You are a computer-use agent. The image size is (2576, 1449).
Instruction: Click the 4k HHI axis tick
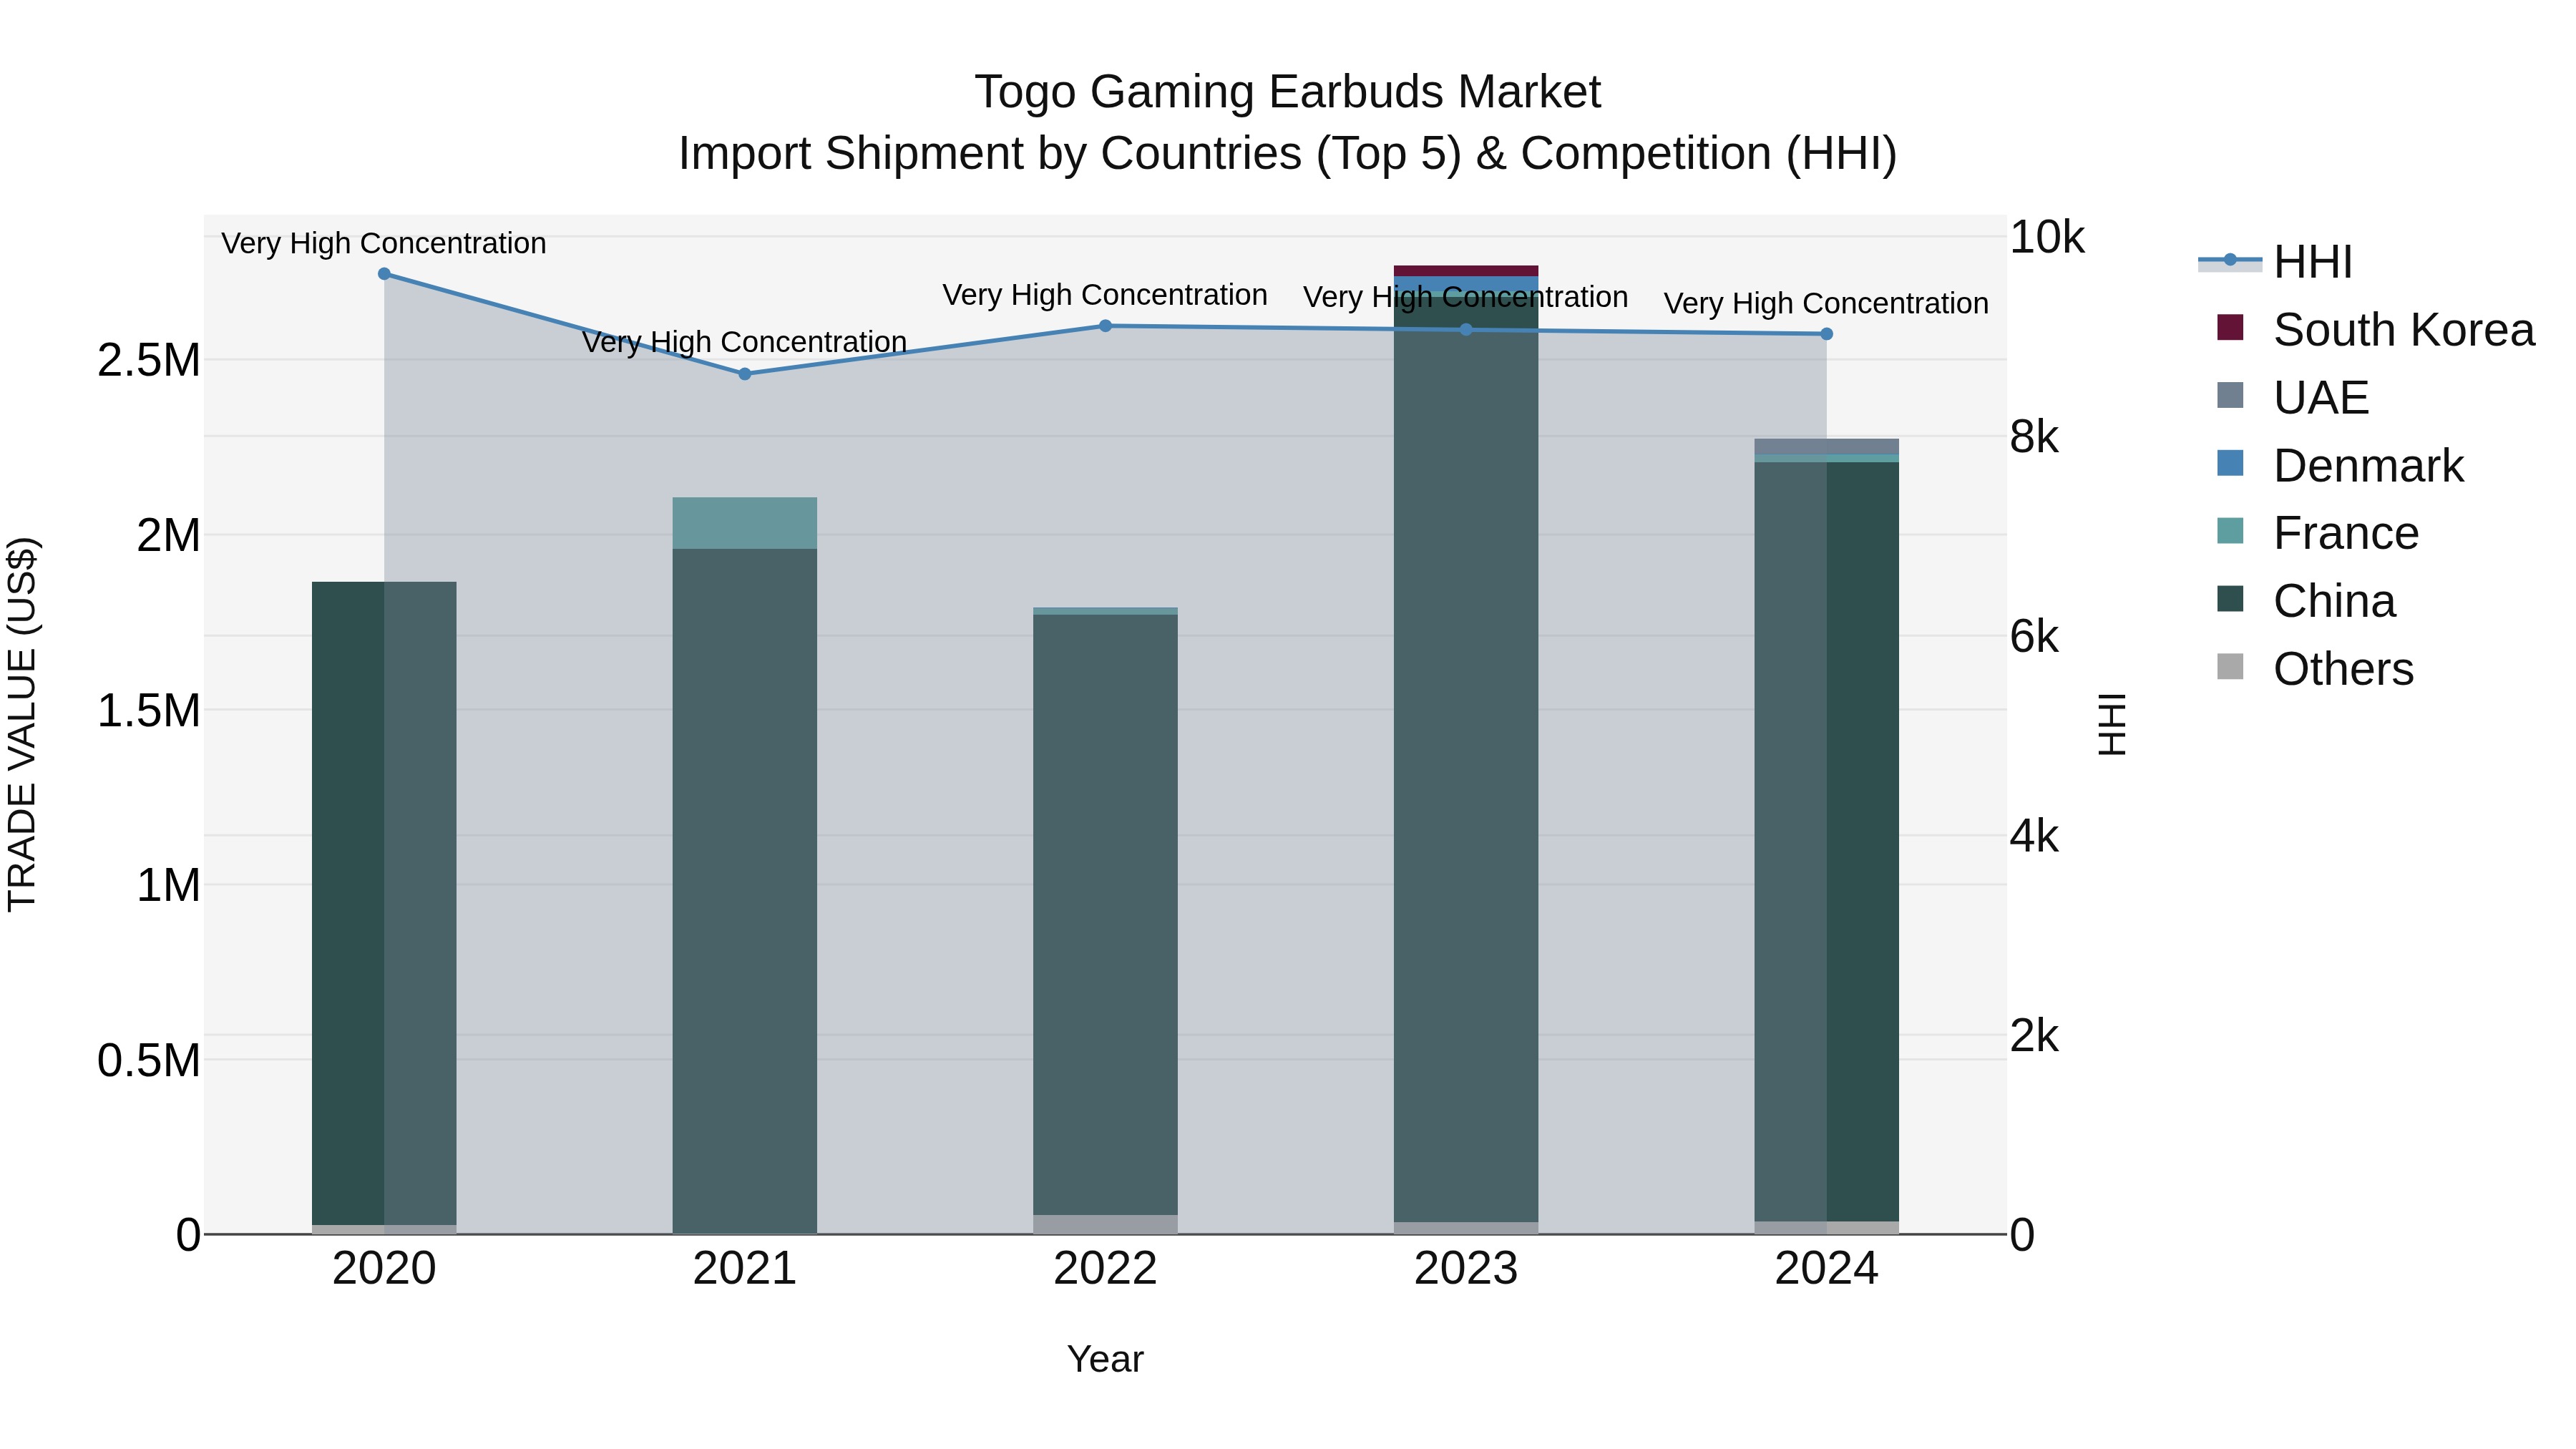pos(2034,836)
